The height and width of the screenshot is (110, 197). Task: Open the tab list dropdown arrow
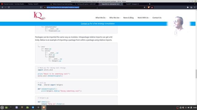click(x=195, y=4)
